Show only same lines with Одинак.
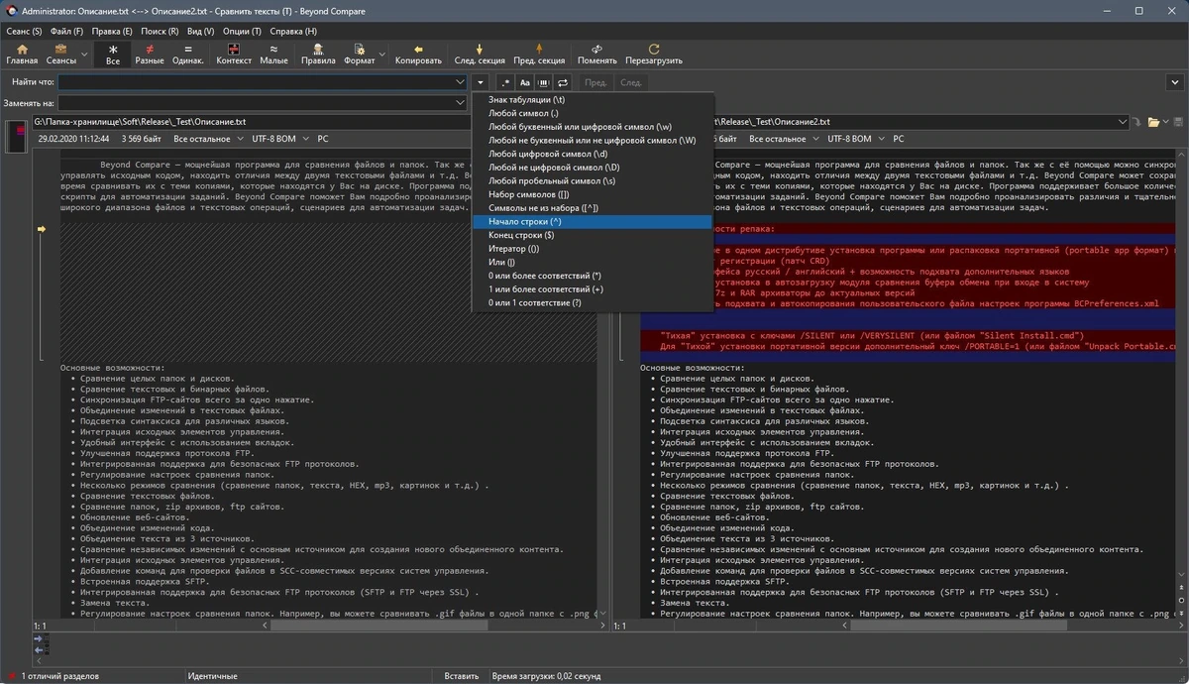Screen dimensions: 1189x684 (x=188, y=55)
